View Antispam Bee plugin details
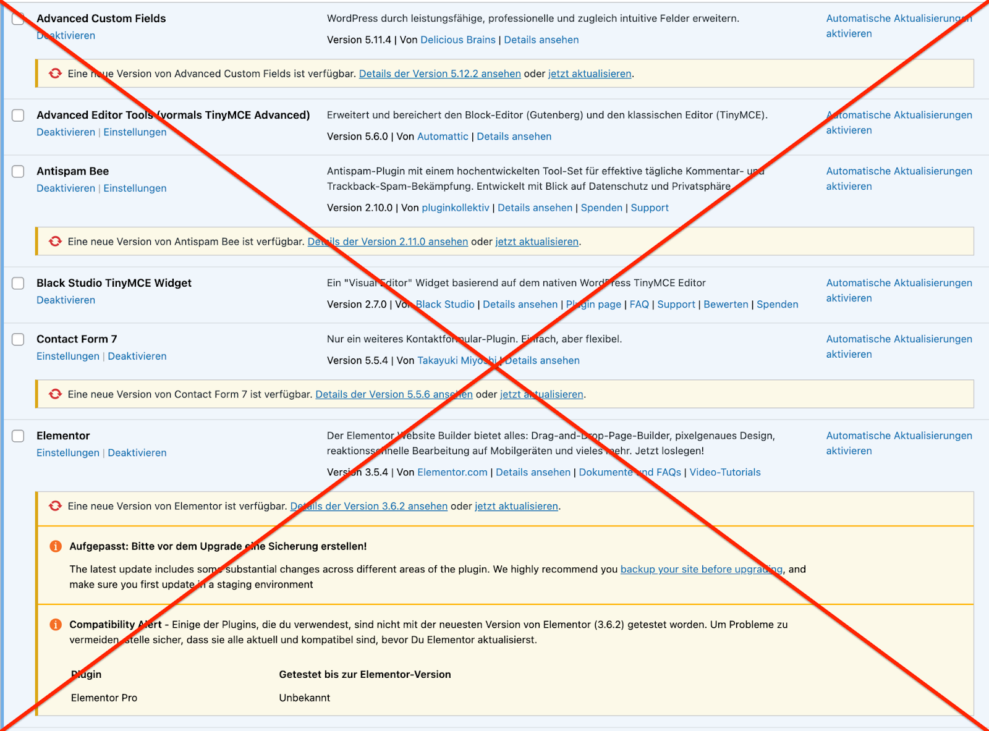The width and height of the screenshot is (989, 731). click(535, 208)
